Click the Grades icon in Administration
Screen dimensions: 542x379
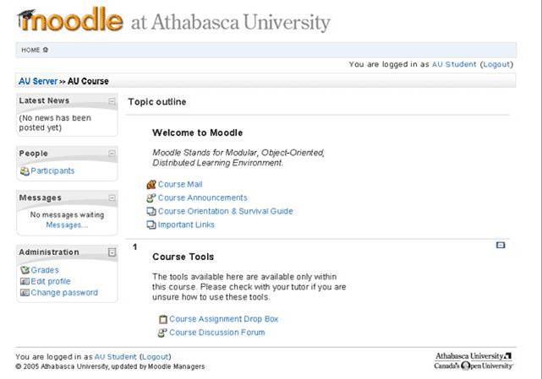(25, 270)
